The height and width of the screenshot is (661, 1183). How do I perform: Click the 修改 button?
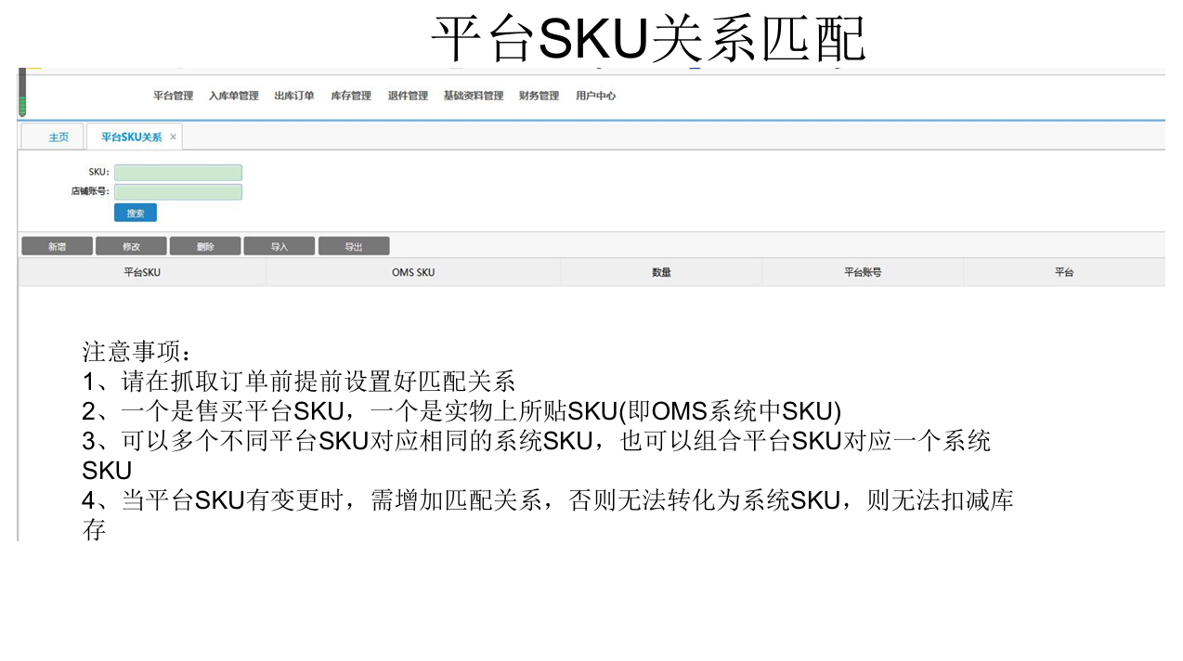[131, 246]
